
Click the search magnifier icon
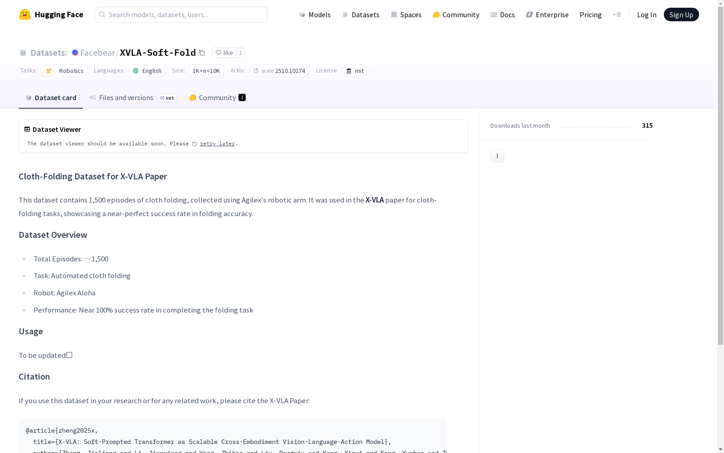102,14
